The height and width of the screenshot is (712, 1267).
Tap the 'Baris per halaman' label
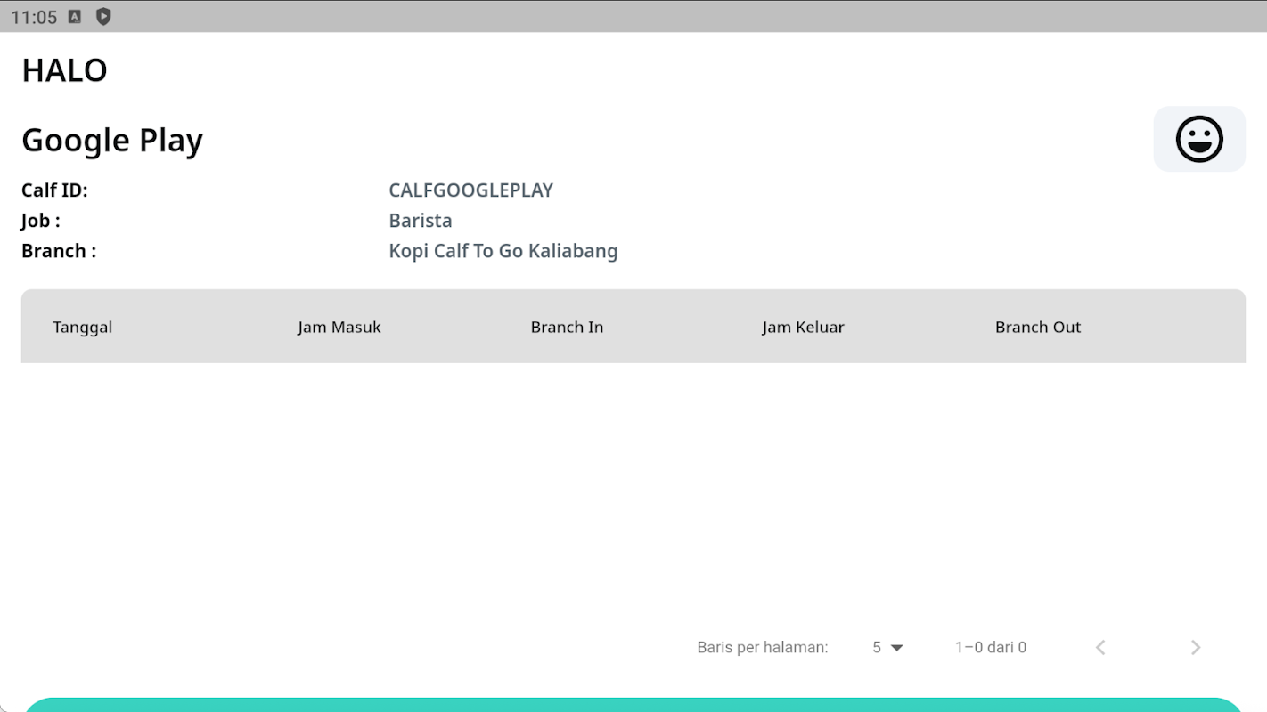tap(763, 647)
